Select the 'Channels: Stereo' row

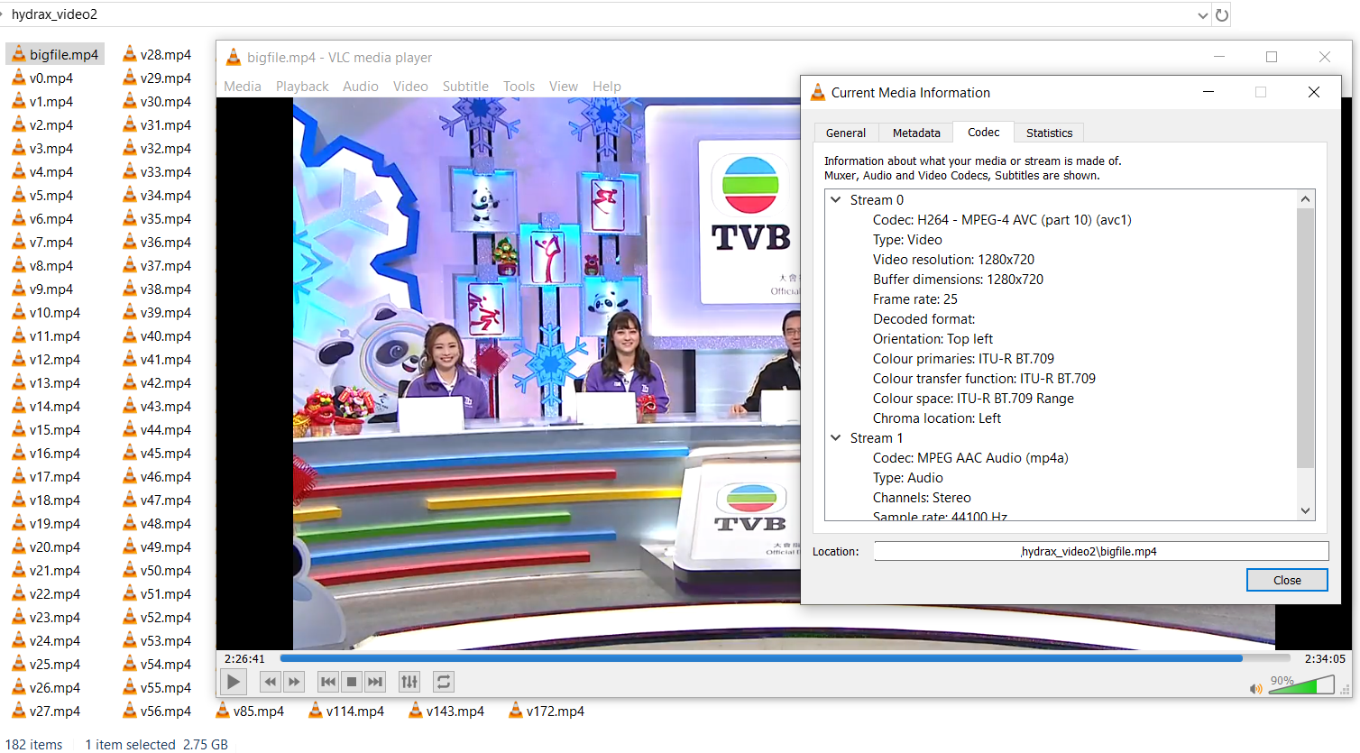[x=922, y=497]
